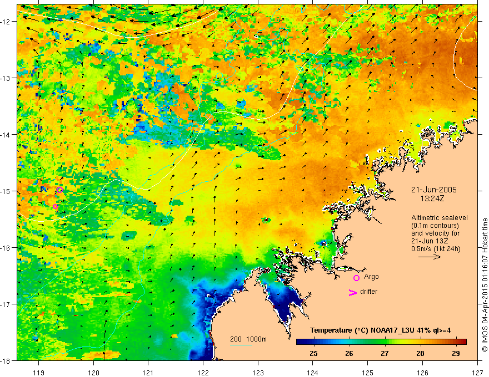The width and height of the screenshot is (489, 377).
Task: Click the longitude axis label '123'
Action: (x=258, y=373)
